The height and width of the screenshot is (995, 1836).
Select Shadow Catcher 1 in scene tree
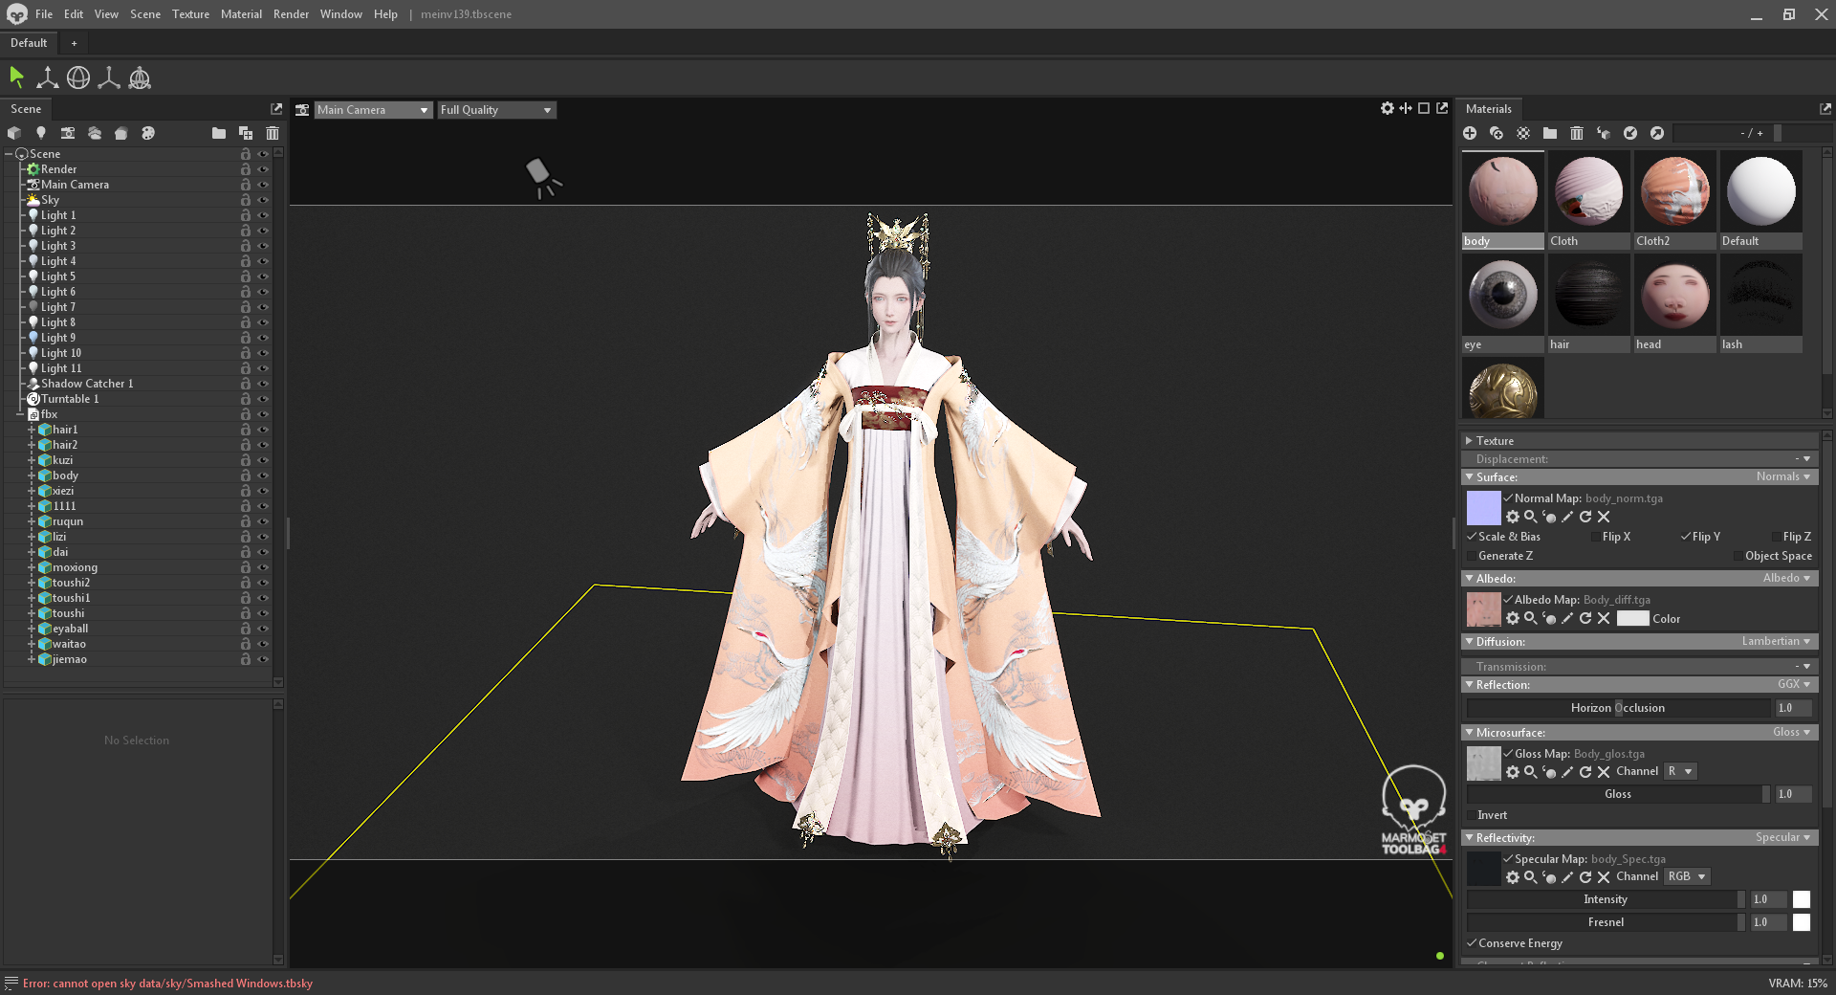click(x=87, y=384)
